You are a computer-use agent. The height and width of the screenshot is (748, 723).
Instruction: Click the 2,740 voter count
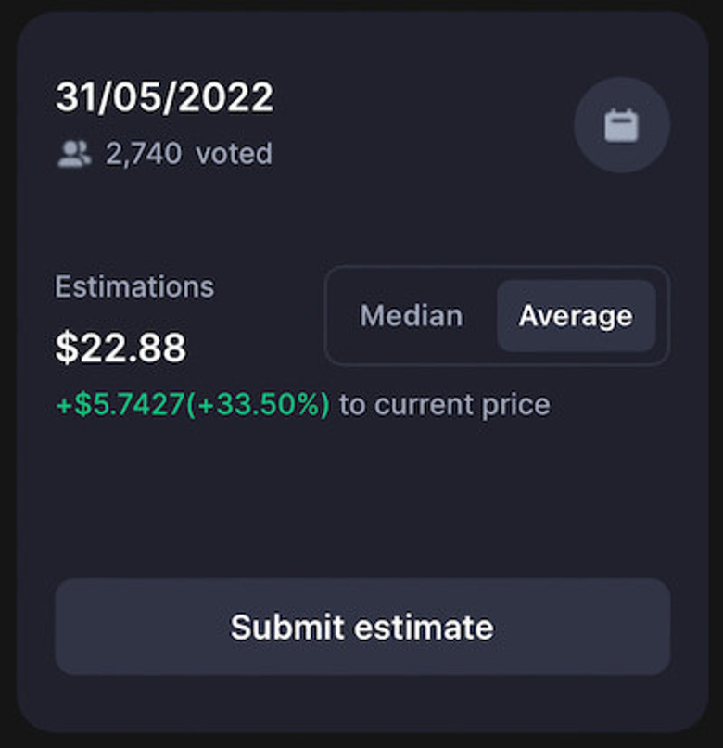[143, 154]
